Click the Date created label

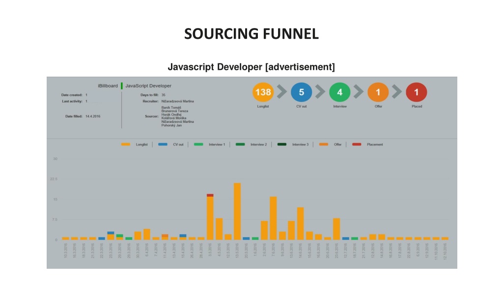[72, 95]
